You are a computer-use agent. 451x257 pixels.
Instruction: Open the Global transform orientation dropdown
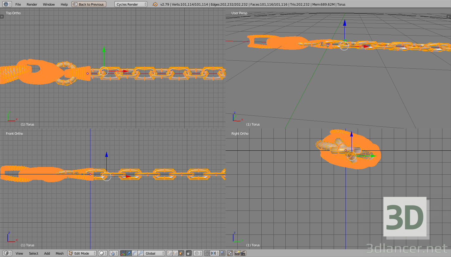point(153,253)
